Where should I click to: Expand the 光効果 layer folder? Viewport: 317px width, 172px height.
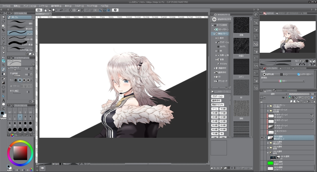pos(268,111)
